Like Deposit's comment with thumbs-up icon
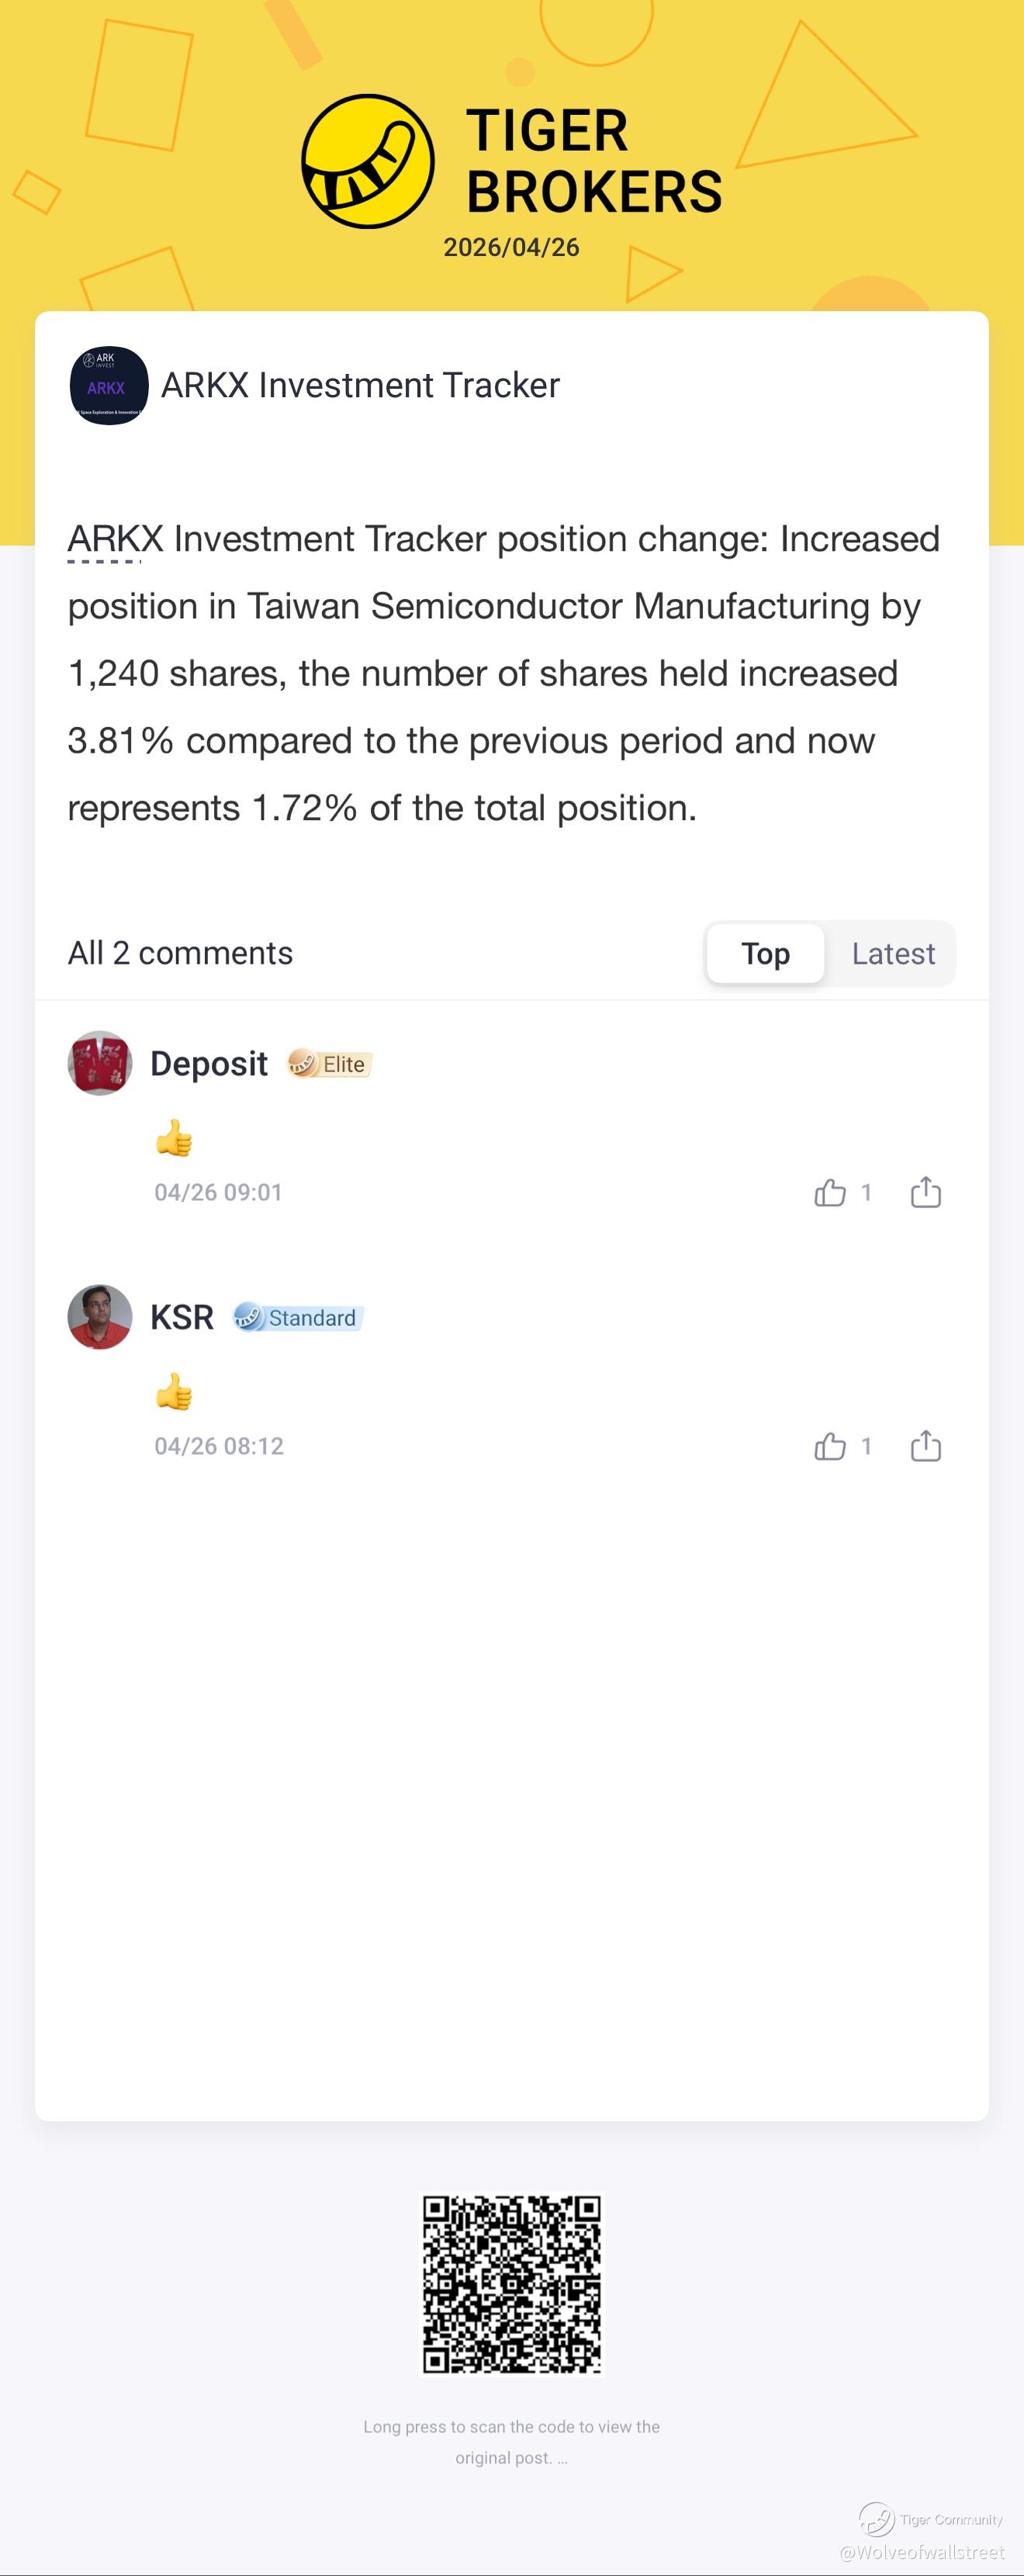 click(830, 1192)
